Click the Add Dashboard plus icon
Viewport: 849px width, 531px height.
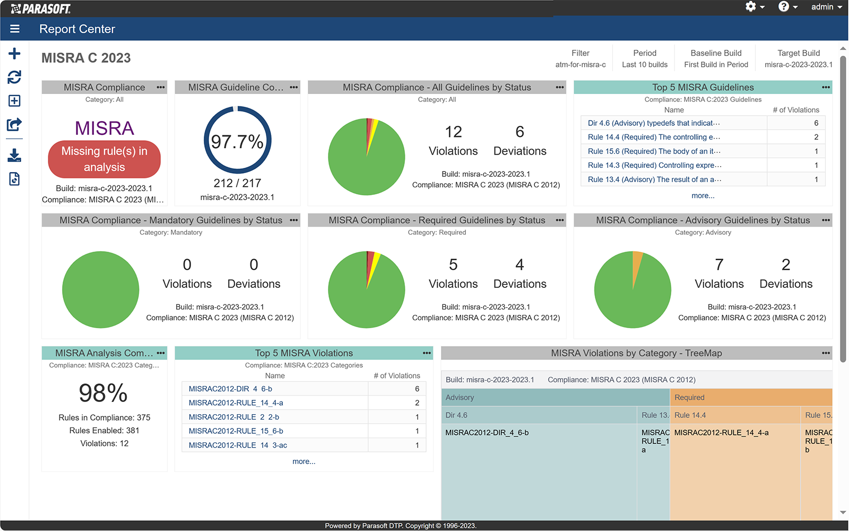tap(14, 54)
